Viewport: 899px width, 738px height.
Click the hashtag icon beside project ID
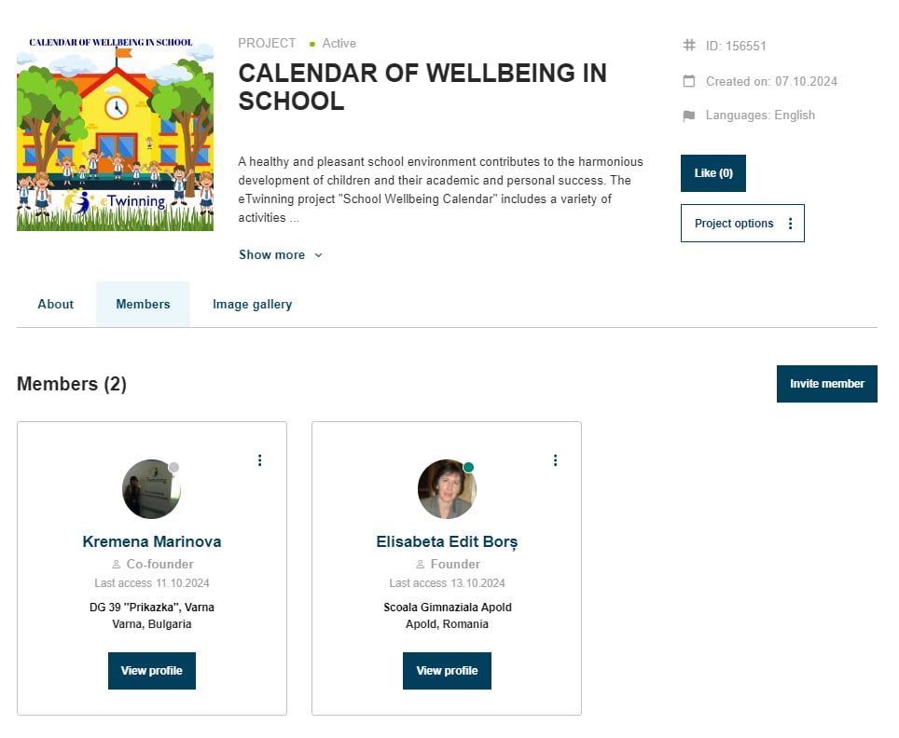pyautogui.click(x=689, y=46)
